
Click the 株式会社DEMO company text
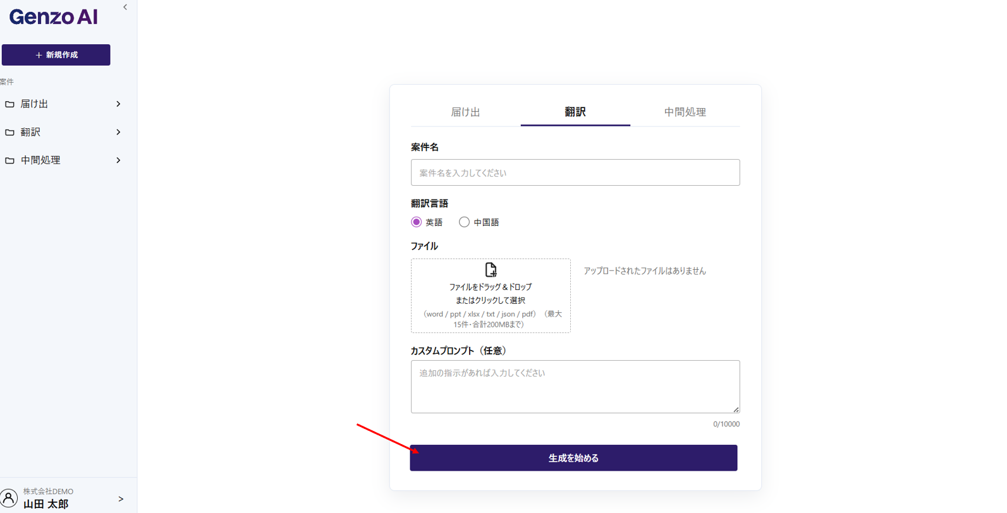(x=48, y=492)
